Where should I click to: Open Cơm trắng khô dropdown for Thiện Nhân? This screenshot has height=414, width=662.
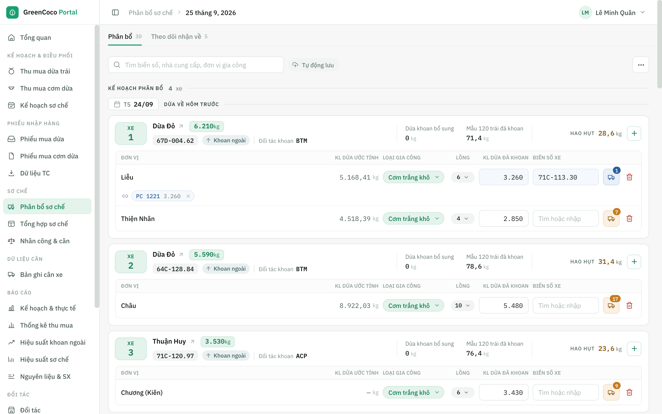coord(413,218)
